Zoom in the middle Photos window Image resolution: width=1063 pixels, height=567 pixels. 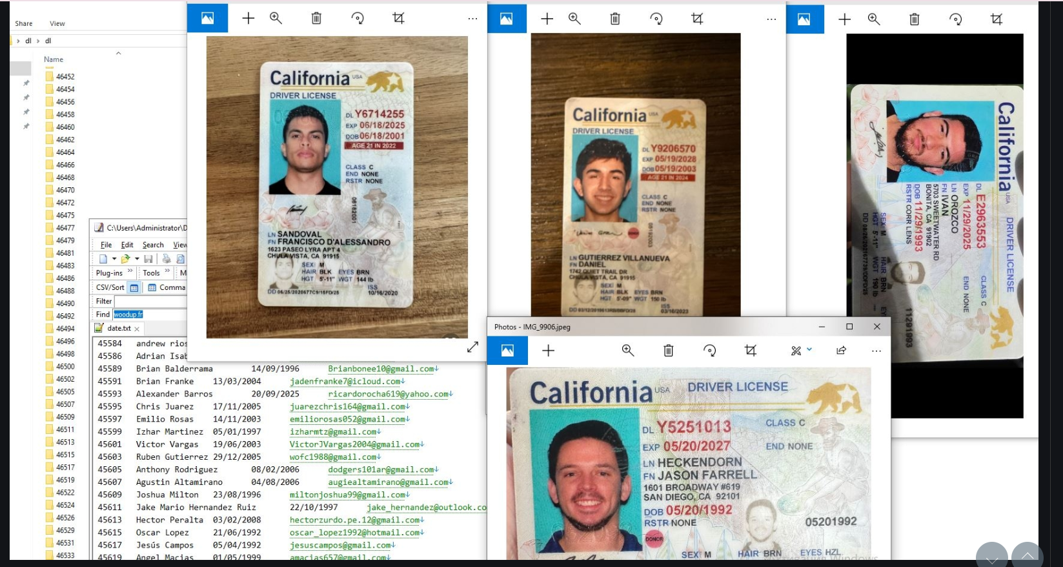tap(575, 19)
